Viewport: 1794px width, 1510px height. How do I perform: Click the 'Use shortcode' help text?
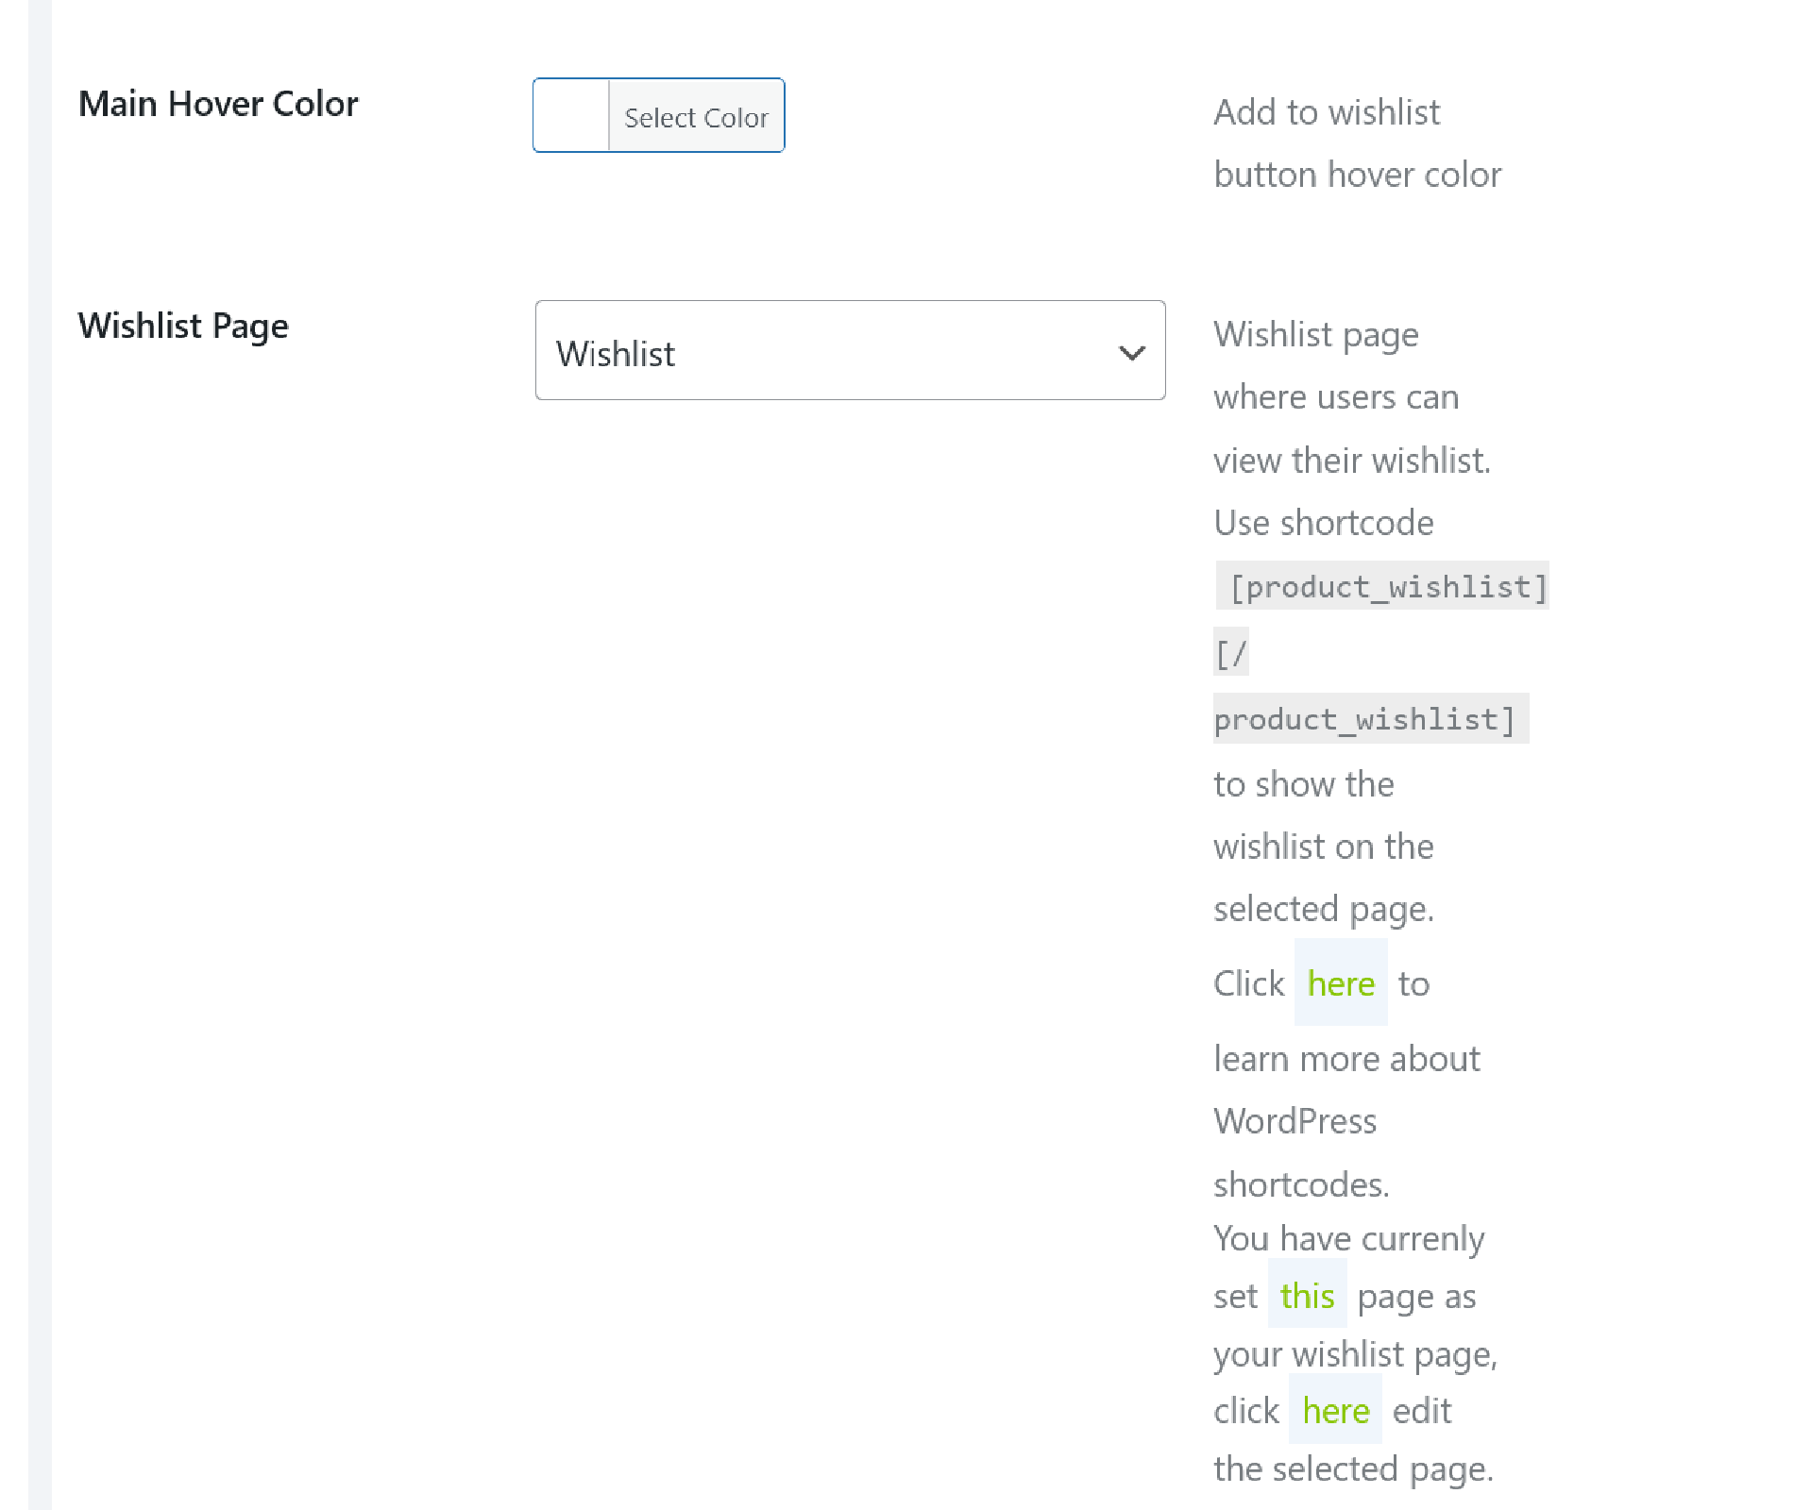(x=1323, y=523)
